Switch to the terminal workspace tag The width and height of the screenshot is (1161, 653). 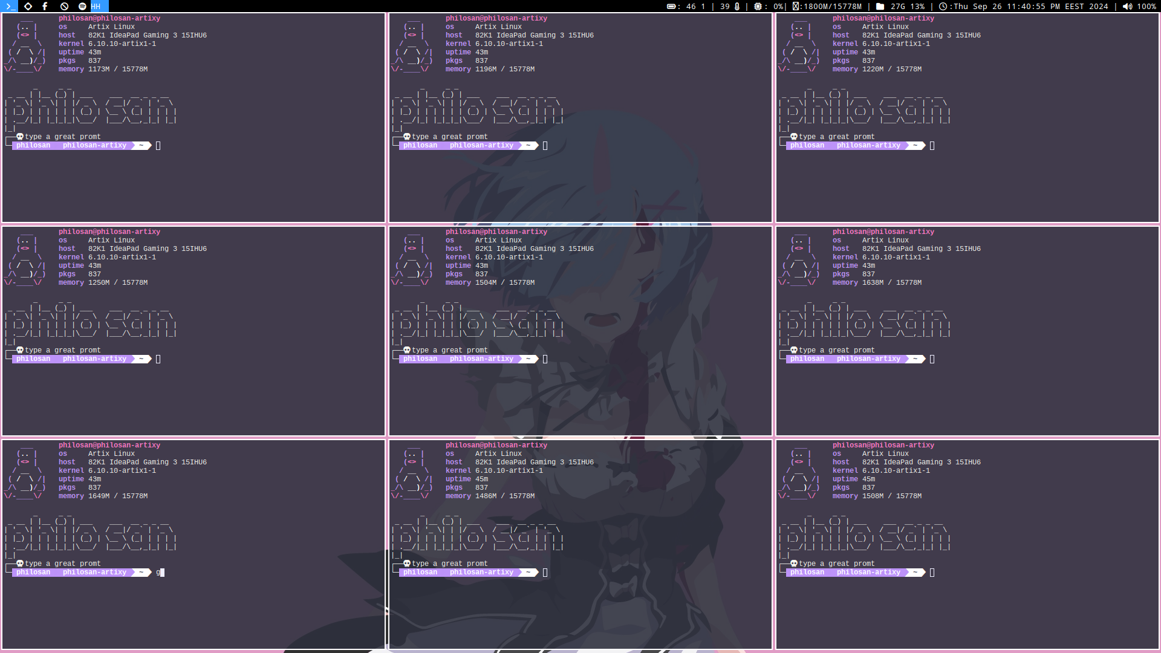[x=10, y=6]
